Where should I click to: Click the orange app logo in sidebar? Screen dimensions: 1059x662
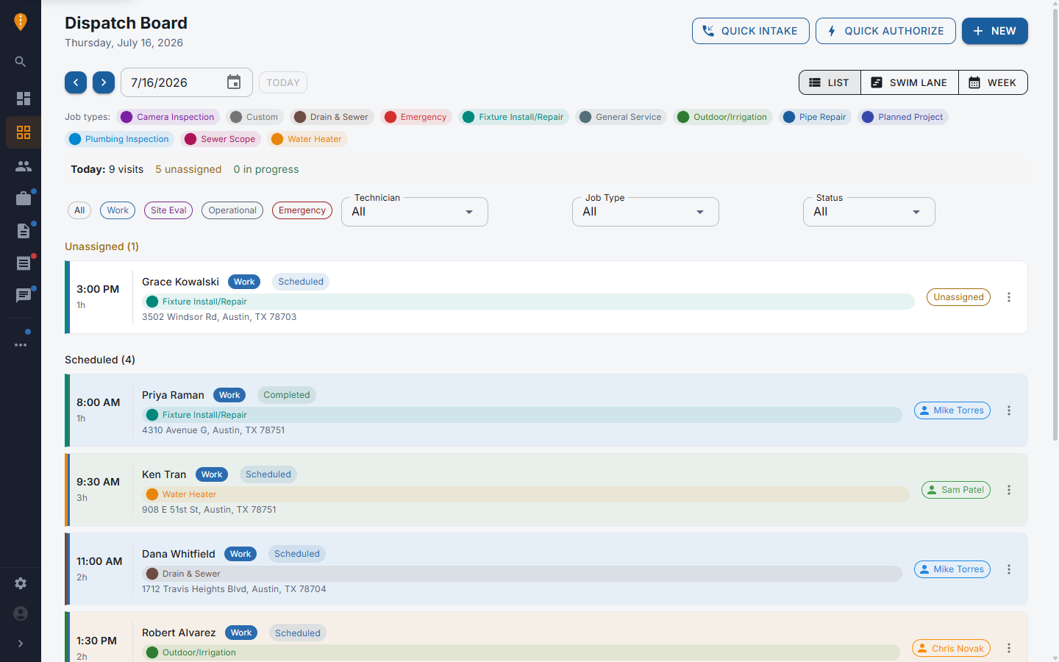coord(21,21)
